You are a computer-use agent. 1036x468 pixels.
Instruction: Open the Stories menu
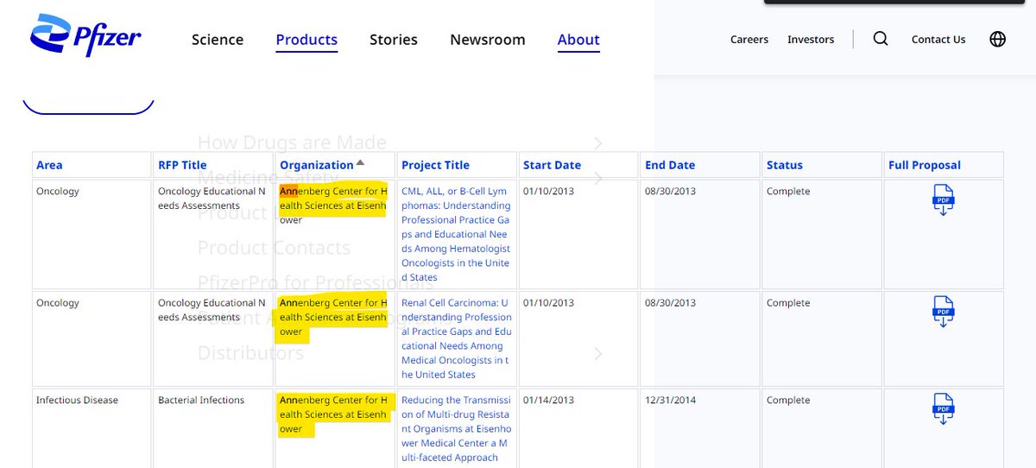point(394,40)
